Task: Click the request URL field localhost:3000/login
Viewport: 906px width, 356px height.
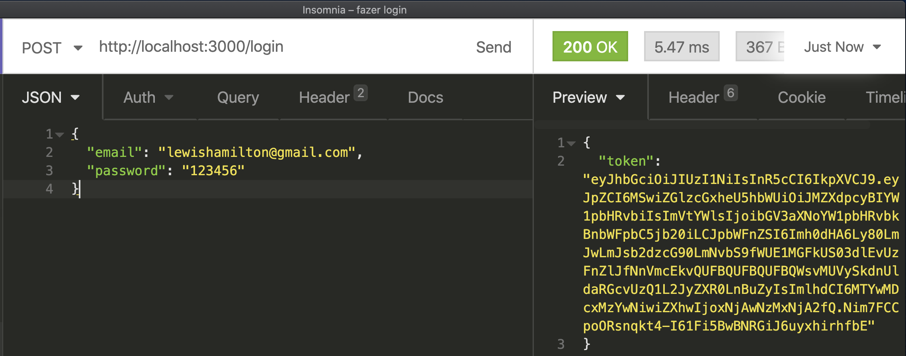Action: [x=191, y=47]
